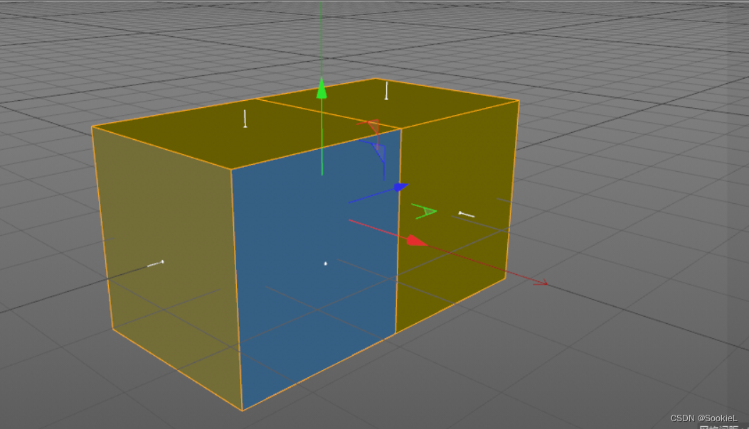749x429 pixels.
Task: Select the green Y-axis move arrow
Action: pyautogui.click(x=322, y=90)
